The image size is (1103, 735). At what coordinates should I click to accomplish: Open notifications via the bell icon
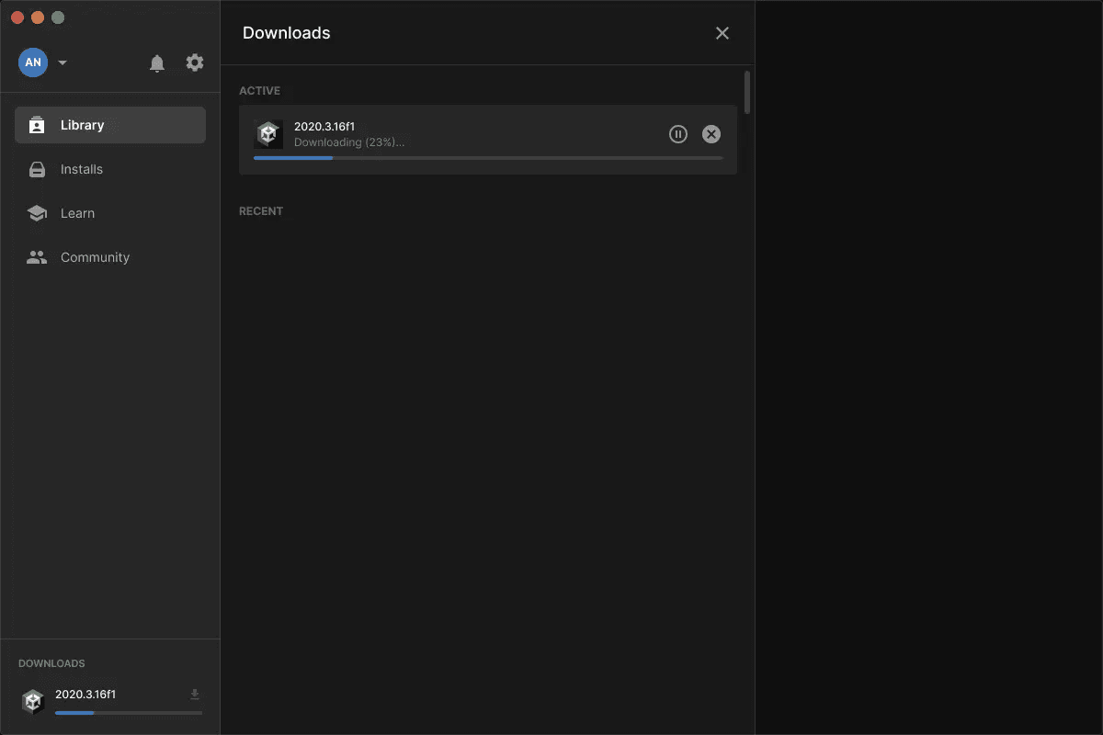(156, 62)
